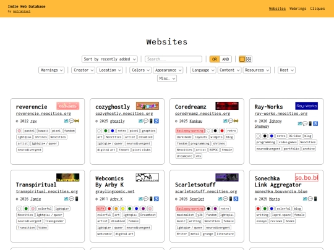Viewport: 334px width, 250px height.
Task: Click the speech bubble icon on cozyghostly card
Action: (x=146, y=121)
